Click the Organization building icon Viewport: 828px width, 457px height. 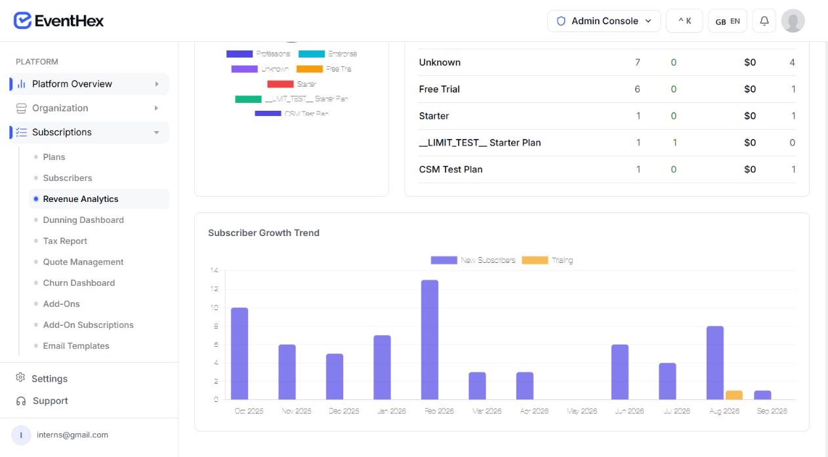(x=21, y=108)
